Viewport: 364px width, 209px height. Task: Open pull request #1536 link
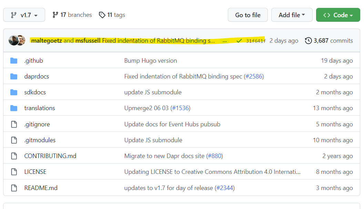pos(180,108)
